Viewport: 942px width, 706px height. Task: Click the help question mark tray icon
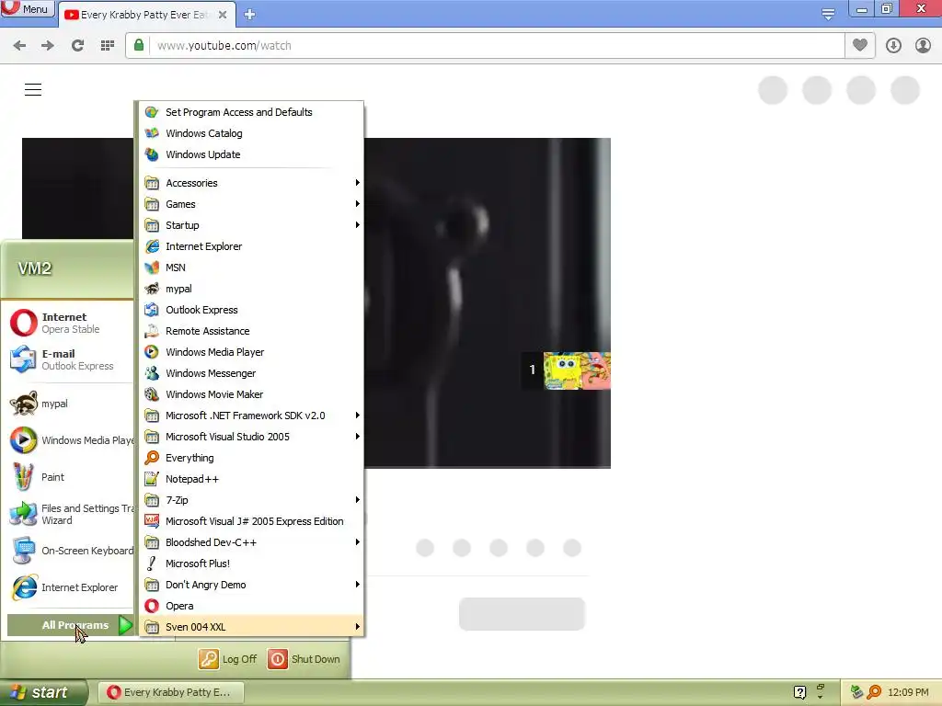point(799,692)
